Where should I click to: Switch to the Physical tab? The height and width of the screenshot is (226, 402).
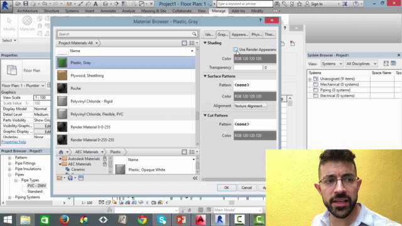pos(256,35)
